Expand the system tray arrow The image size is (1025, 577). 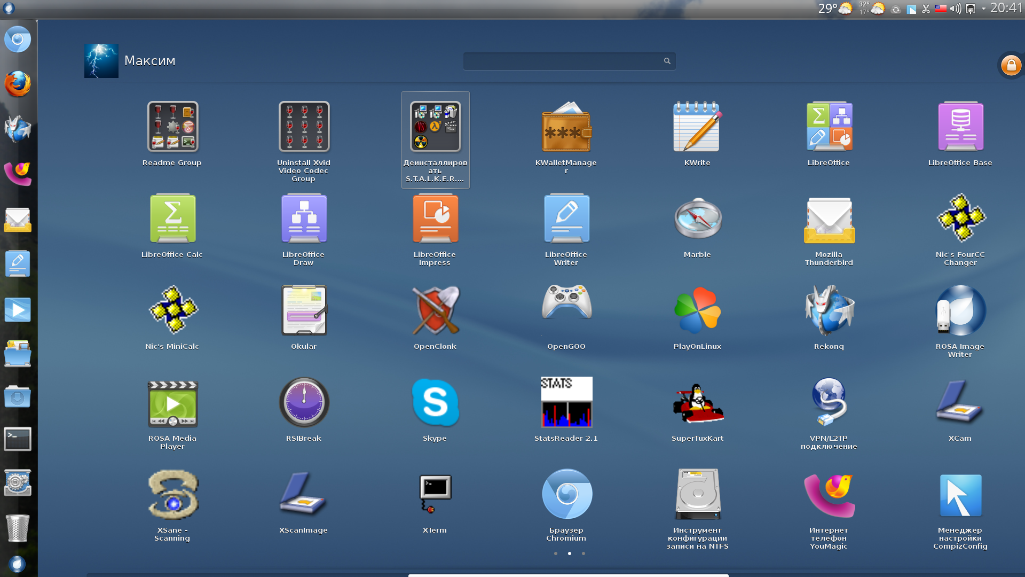pos(983,9)
